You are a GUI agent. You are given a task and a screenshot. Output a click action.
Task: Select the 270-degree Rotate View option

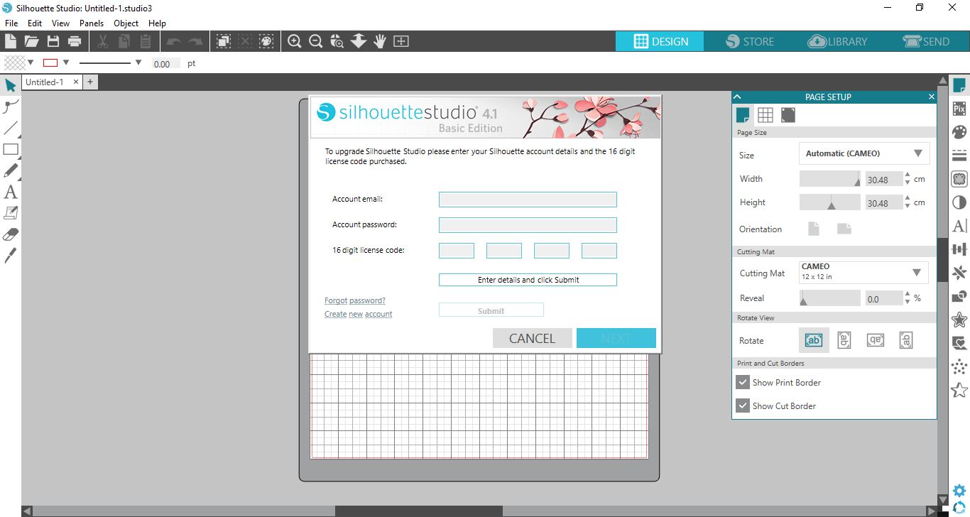906,340
